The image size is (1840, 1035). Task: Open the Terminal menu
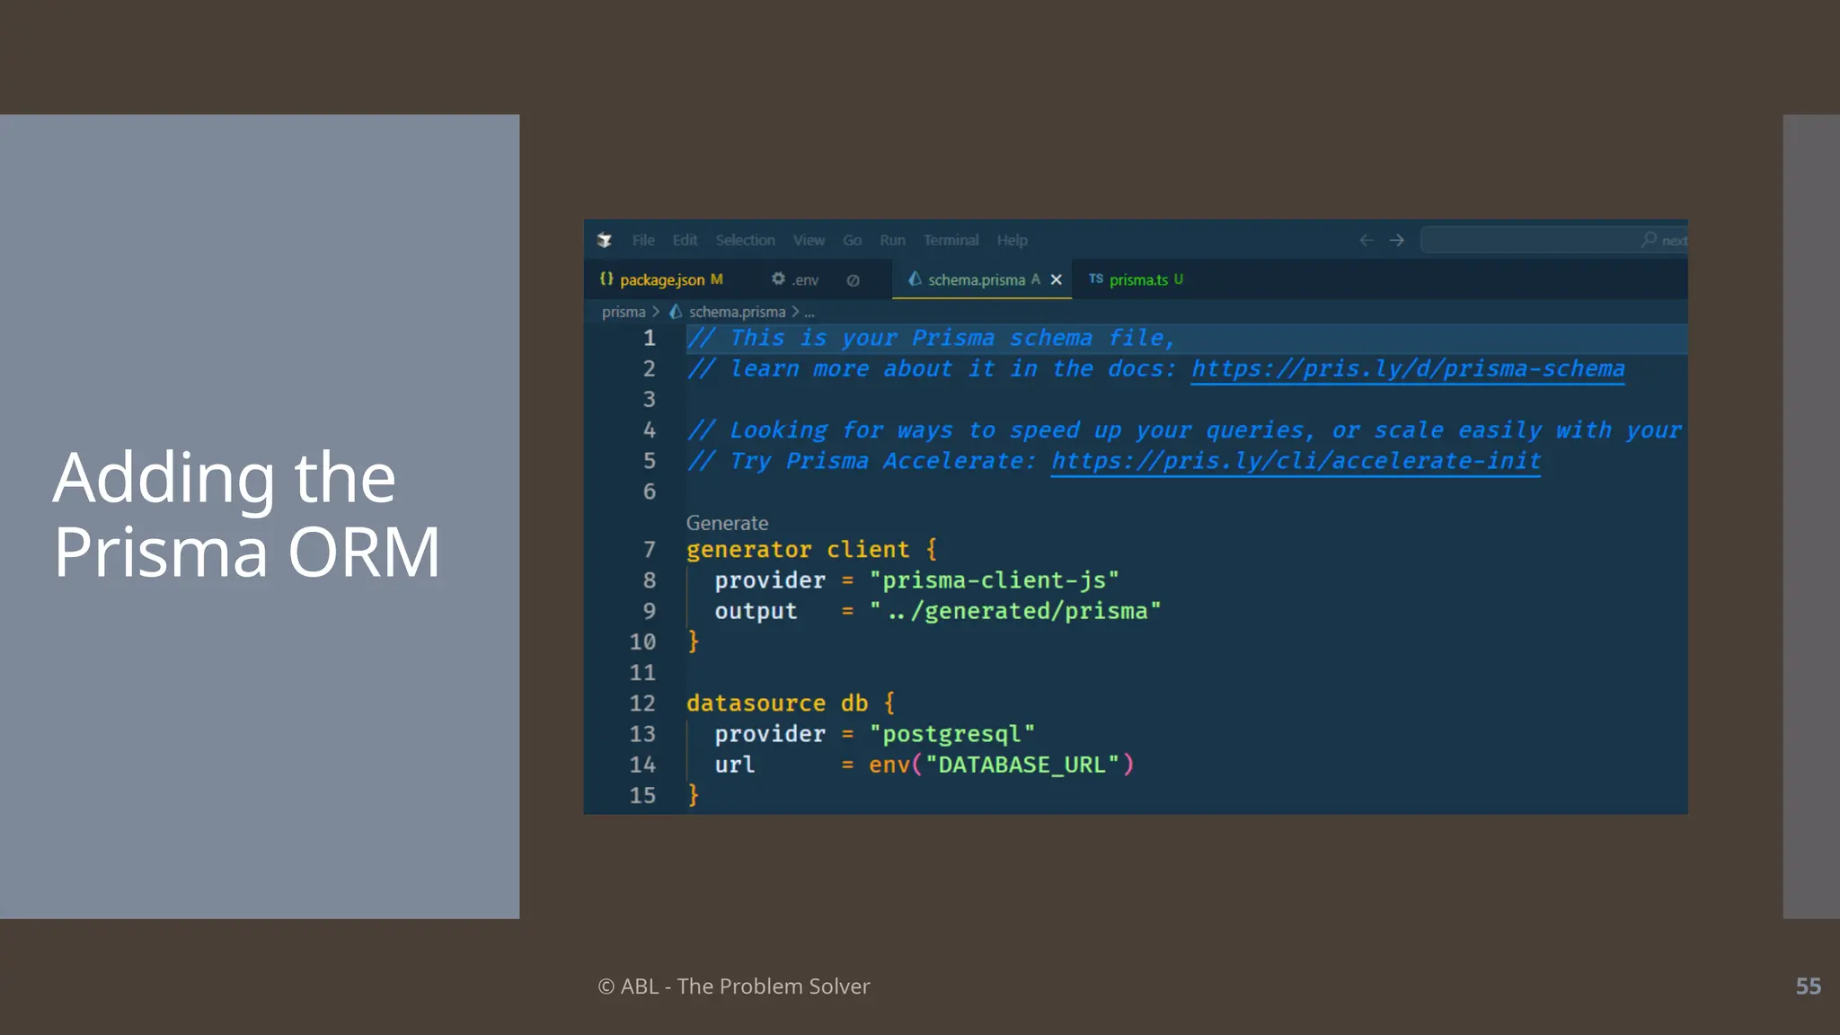[951, 240]
